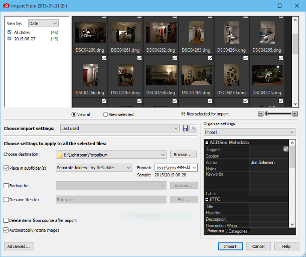
Task: Open the Last used import settings dropdown
Action: click(119, 128)
